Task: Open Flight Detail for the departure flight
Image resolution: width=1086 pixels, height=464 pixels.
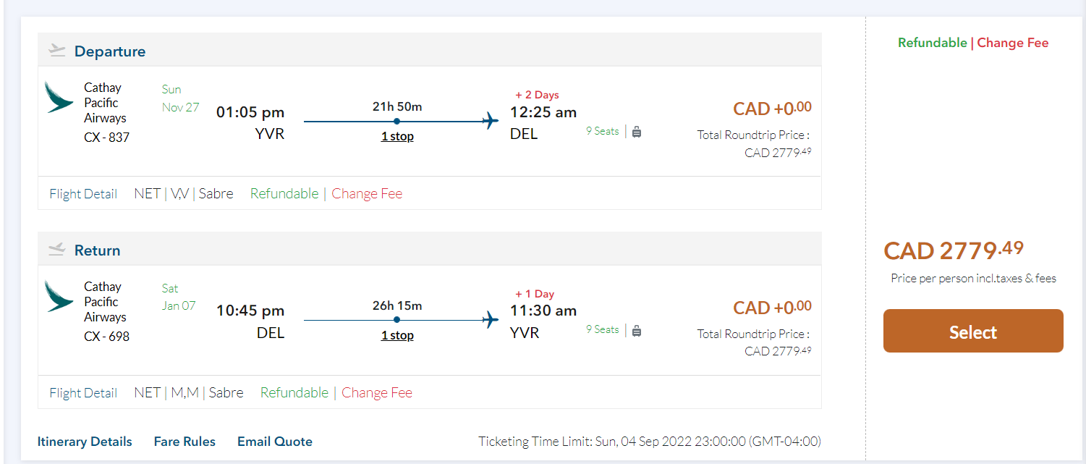Action: [x=83, y=194]
